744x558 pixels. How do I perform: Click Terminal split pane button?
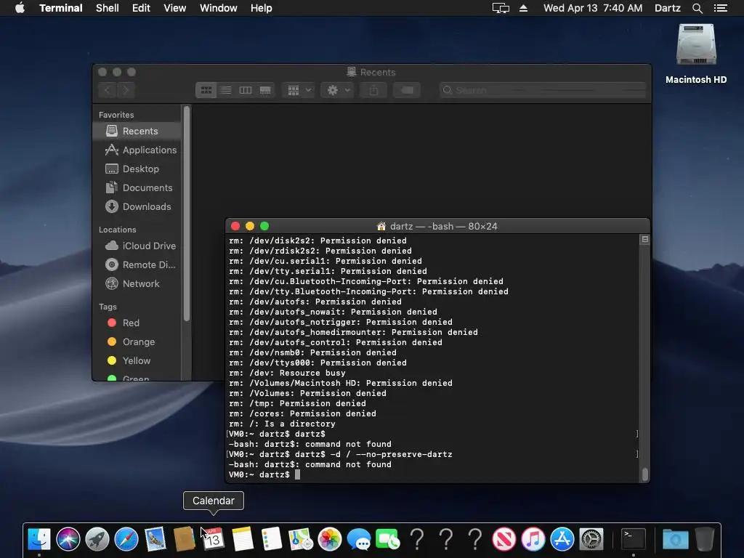[645, 240]
